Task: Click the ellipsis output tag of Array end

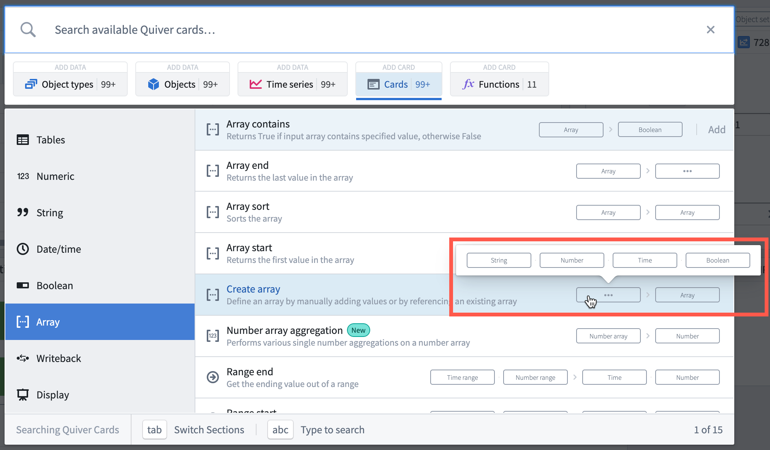Action: pyautogui.click(x=687, y=171)
